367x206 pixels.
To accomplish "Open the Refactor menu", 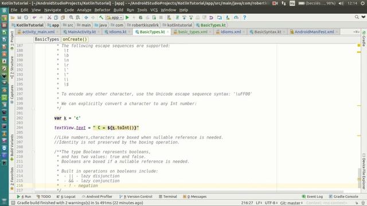I will 102,10.
